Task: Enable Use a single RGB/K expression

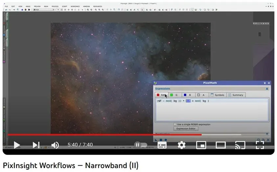Action: coord(175,124)
